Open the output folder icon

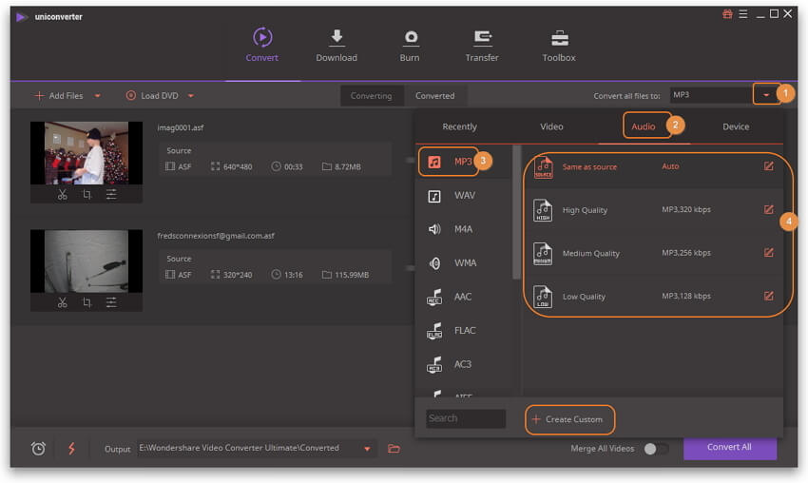pyautogui.click(x=394, y=449)
